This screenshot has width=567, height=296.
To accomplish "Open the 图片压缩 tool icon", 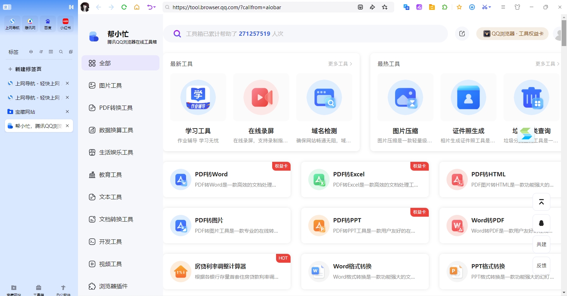I will pyautogui.click(x=405, y=97).
